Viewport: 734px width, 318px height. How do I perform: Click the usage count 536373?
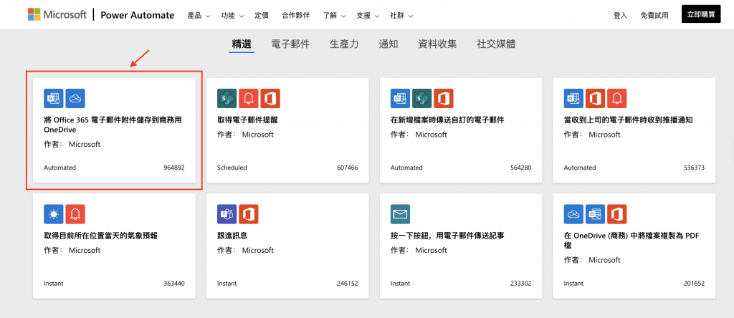(x=694, y=168)
